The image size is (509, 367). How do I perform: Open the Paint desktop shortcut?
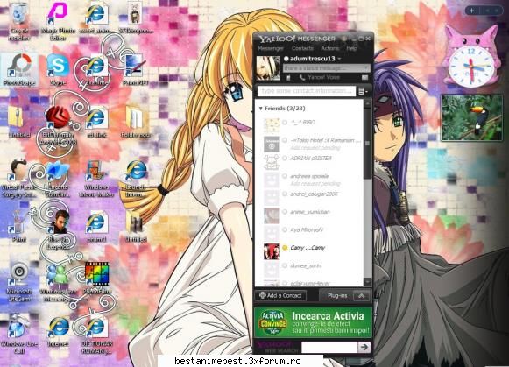pyautogui.click(x=18, y=226)
